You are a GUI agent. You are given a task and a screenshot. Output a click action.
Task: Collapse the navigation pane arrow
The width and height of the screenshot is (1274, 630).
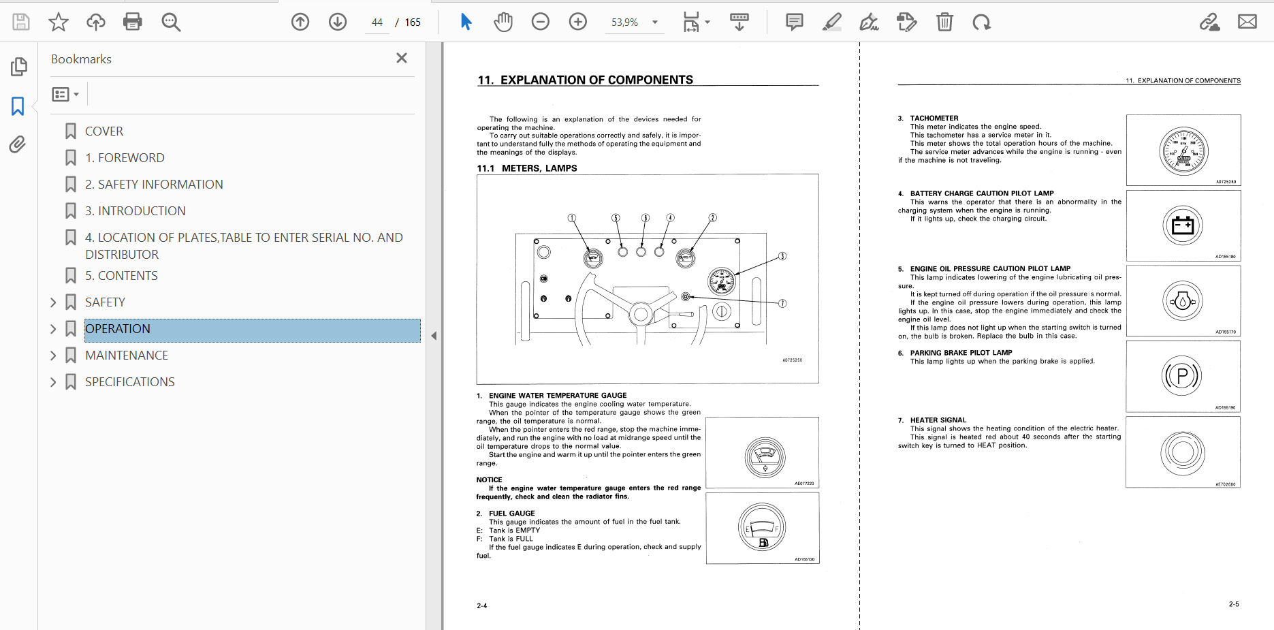click(434, 336)
